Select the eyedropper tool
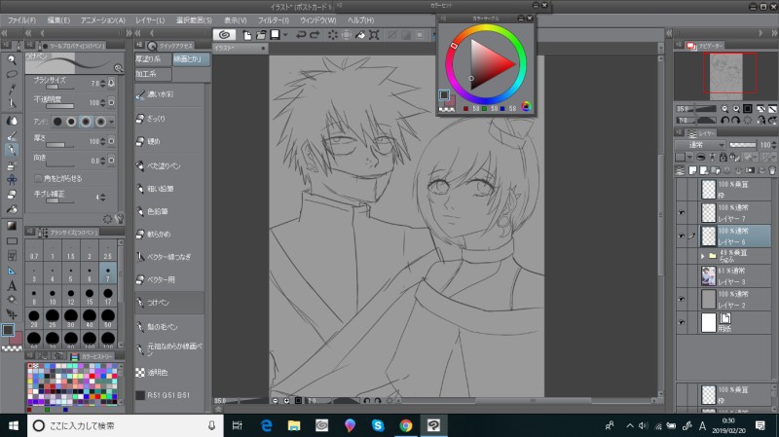779x437 pixels. [x=12, y=89]
